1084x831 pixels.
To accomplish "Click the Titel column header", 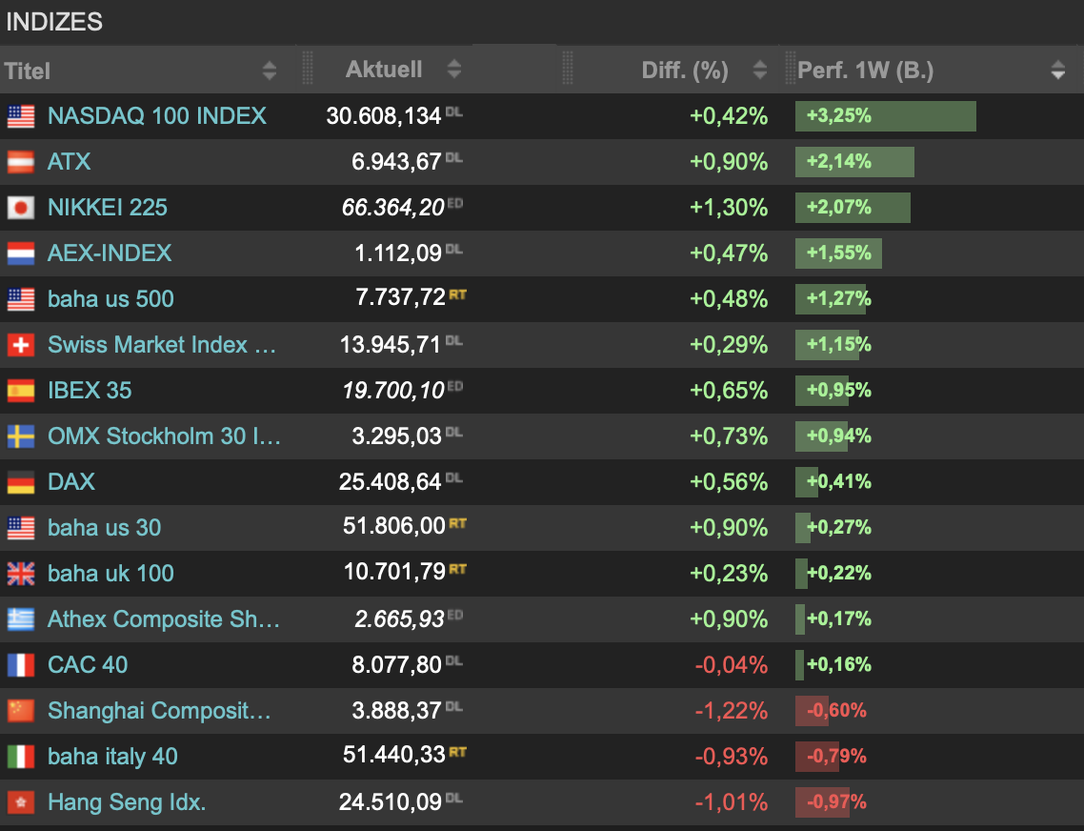I will tap(28, 71).
